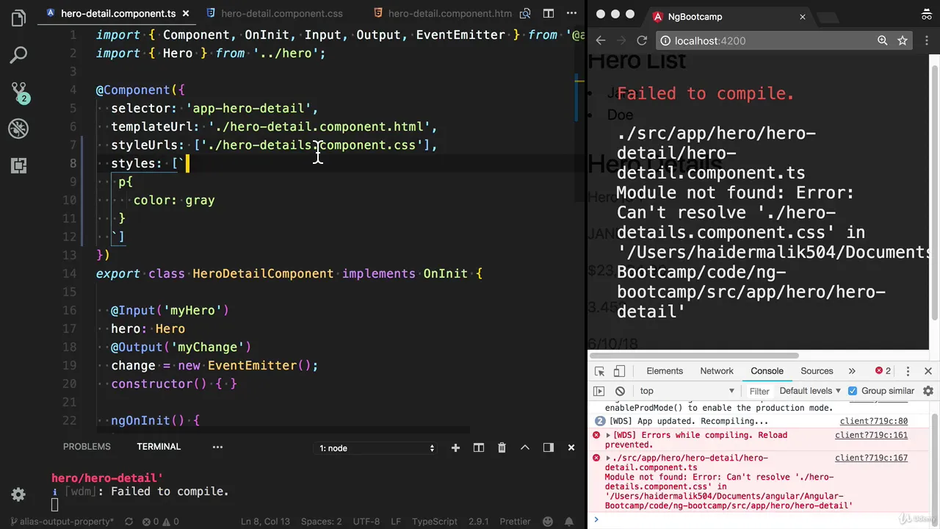Open Source Control view with 2 changes
This screenshot has width=940, height=529.
(18, 92)
